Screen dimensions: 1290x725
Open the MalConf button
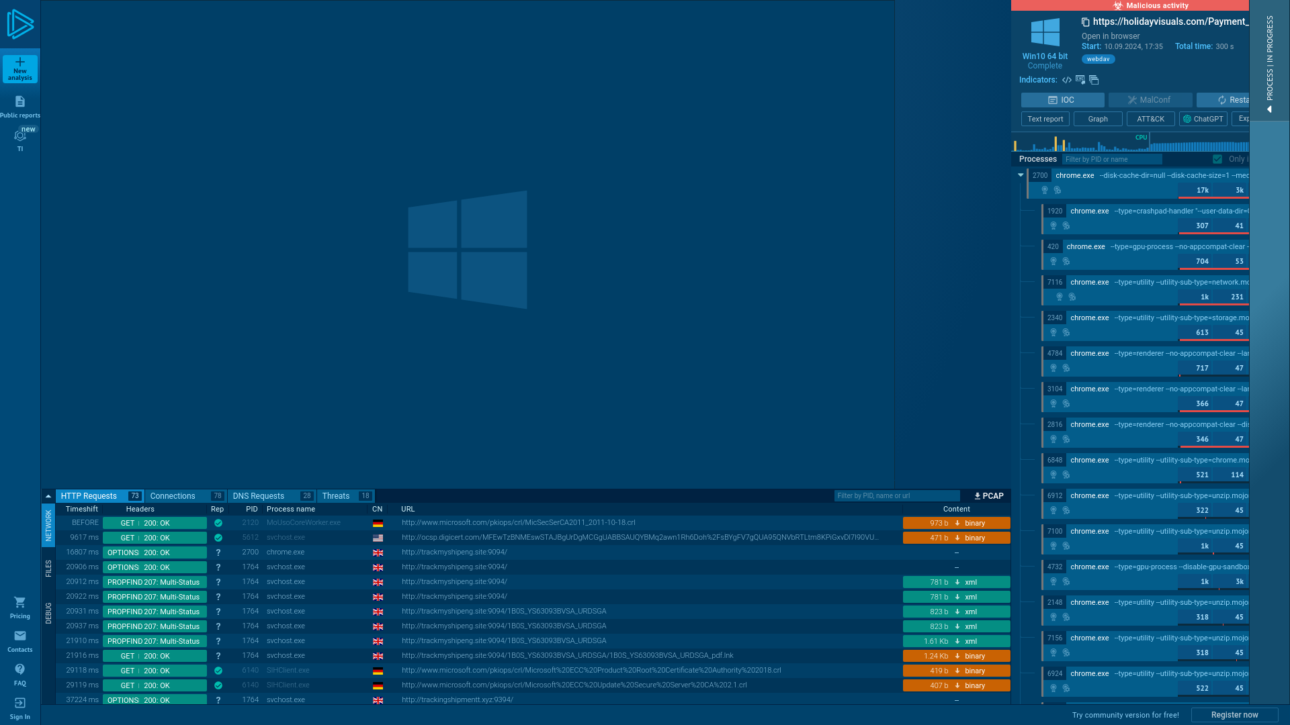1150,100
